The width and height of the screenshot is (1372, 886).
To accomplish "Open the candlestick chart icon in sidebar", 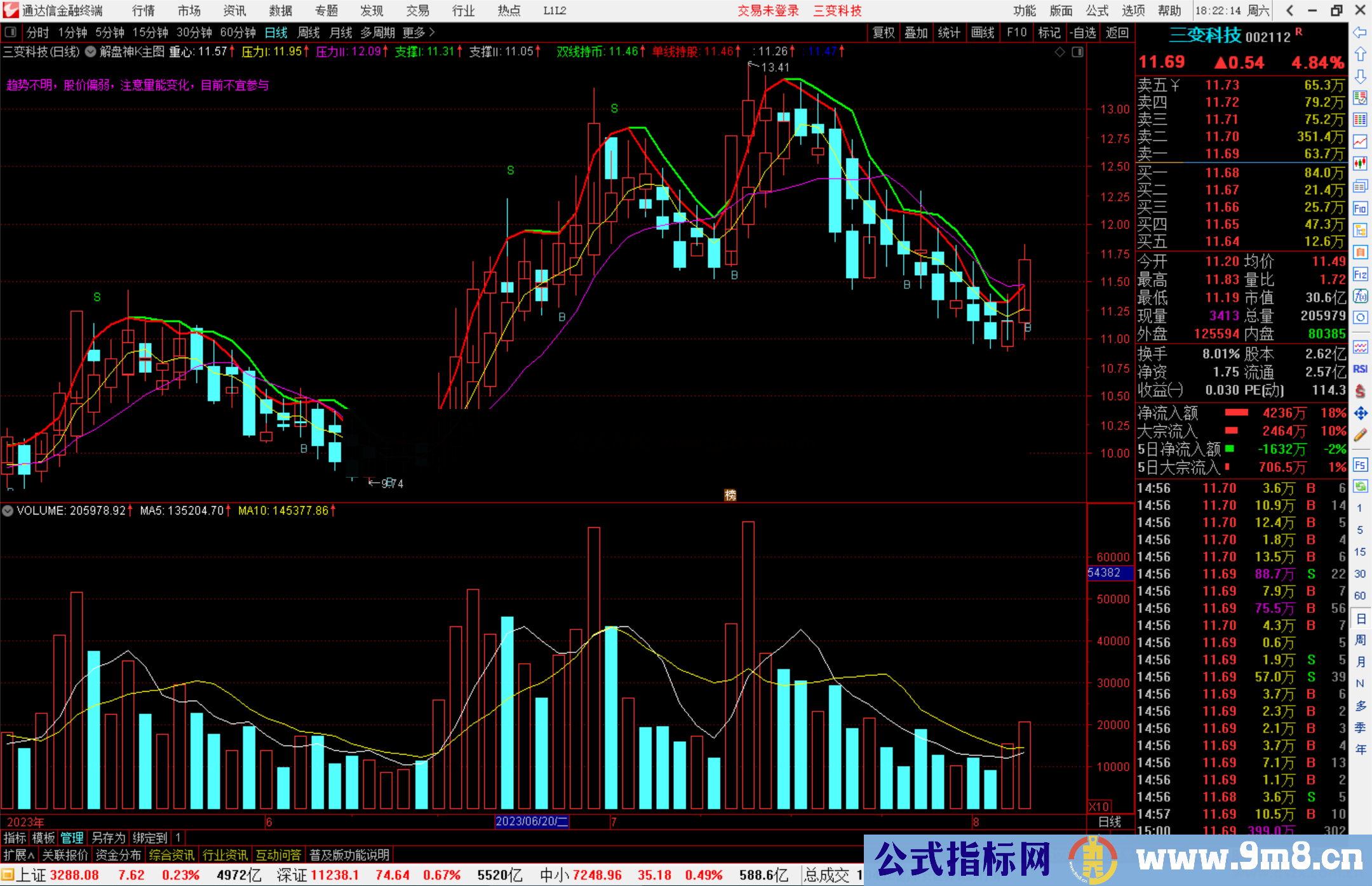I will [x=1360, y=164].
